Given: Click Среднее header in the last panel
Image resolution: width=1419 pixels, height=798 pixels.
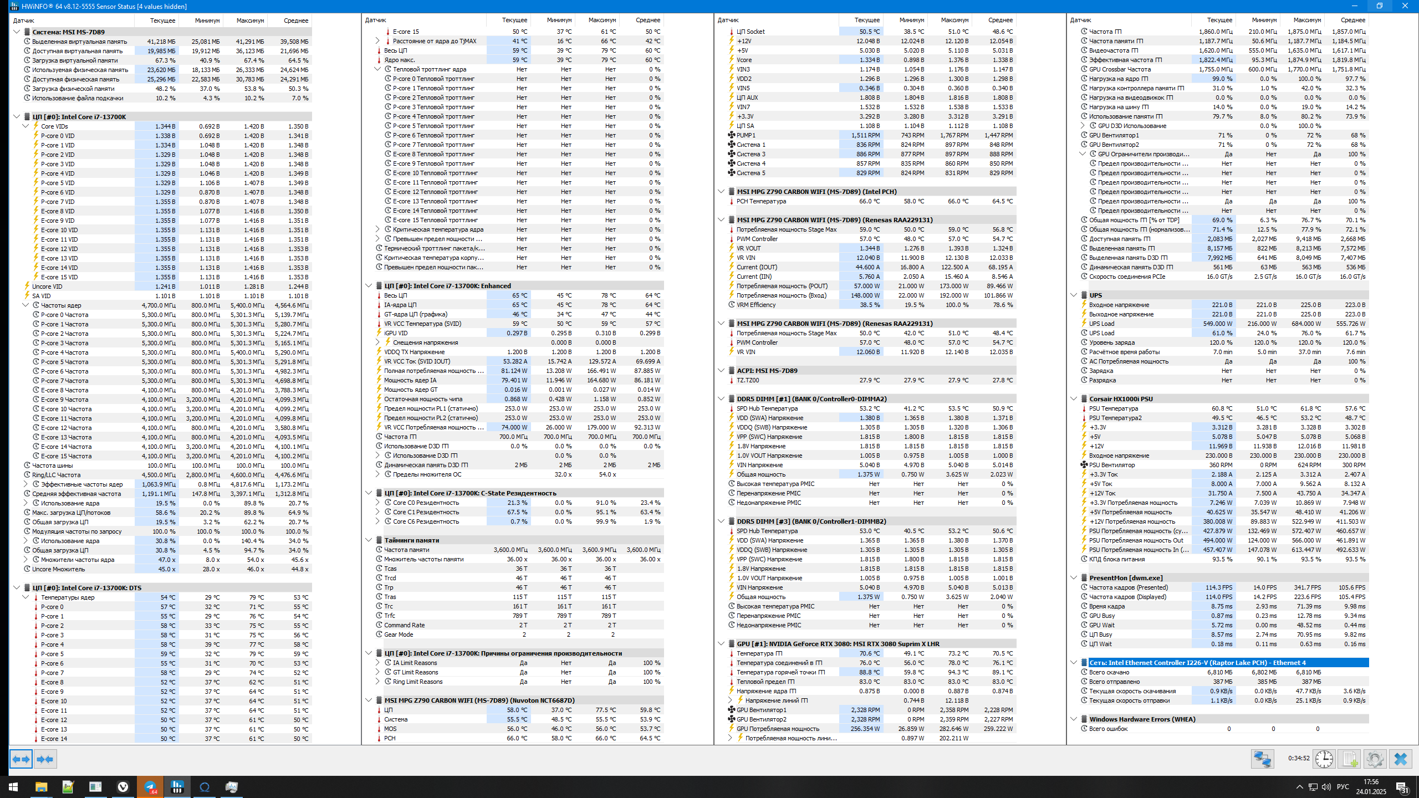Looking at the screenshot, I should 1352,21.
